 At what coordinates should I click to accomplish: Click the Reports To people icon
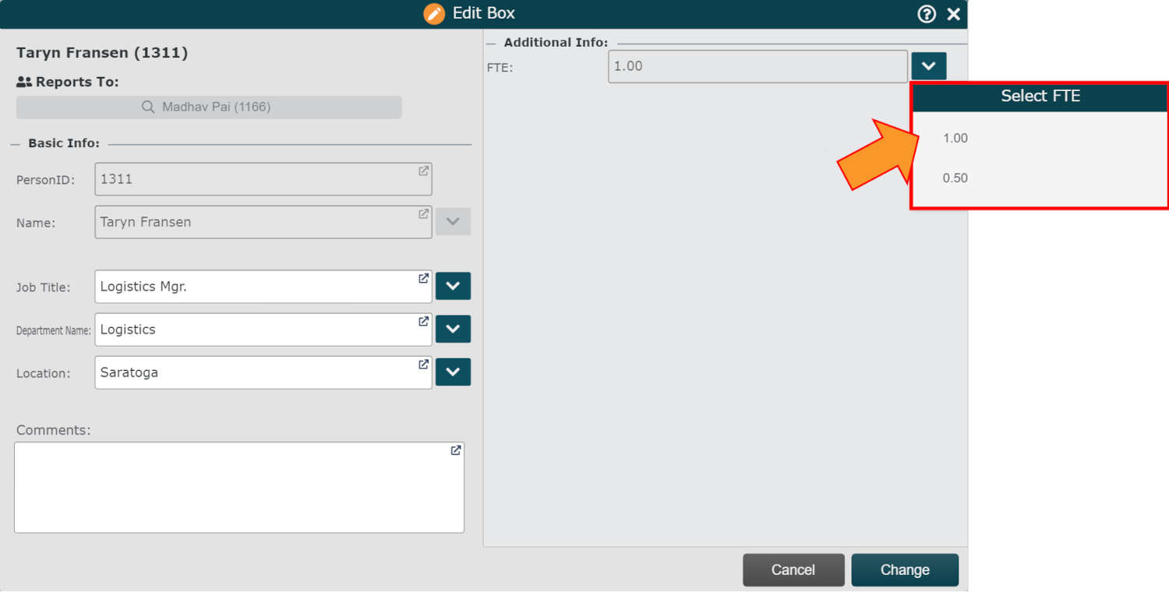pos(24,82)
